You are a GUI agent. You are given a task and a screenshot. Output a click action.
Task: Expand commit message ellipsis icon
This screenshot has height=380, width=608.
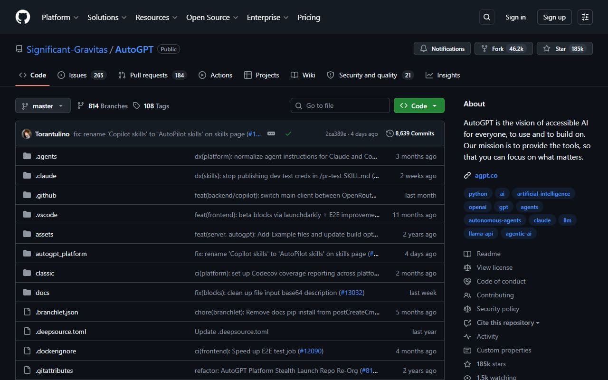tap(271, 134)
